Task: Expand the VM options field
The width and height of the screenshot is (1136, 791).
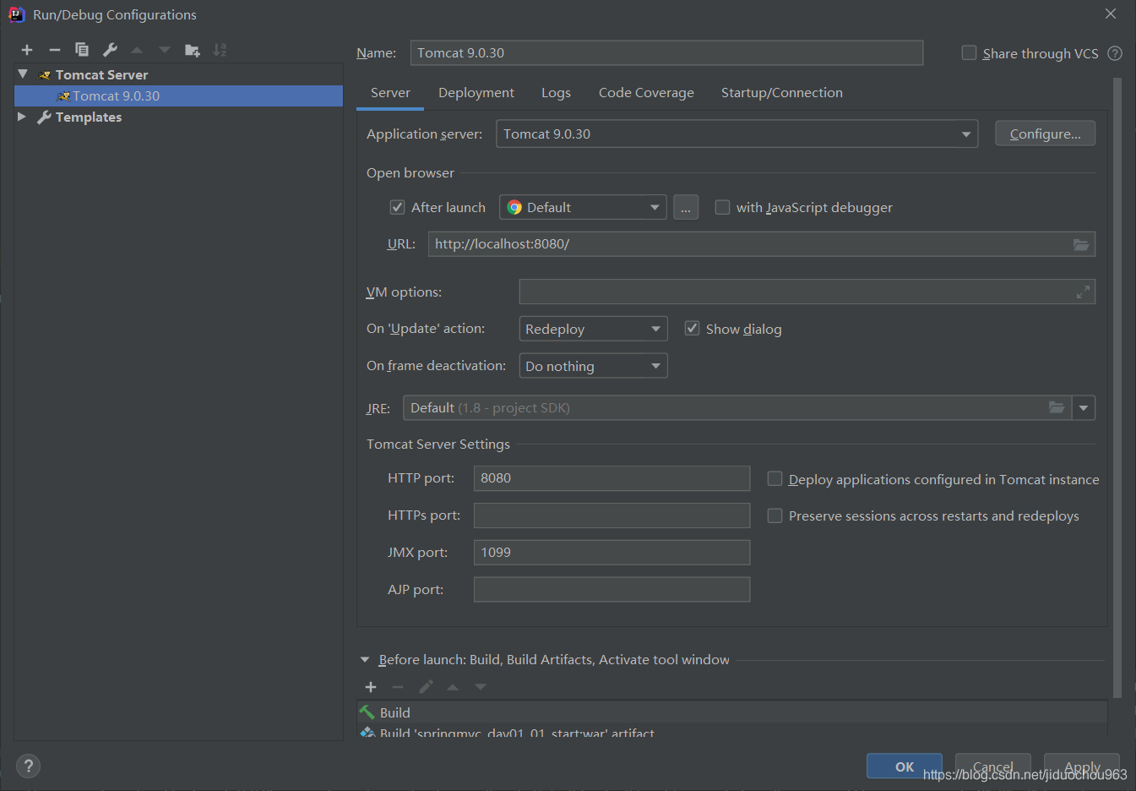Action: [1083, 292]
